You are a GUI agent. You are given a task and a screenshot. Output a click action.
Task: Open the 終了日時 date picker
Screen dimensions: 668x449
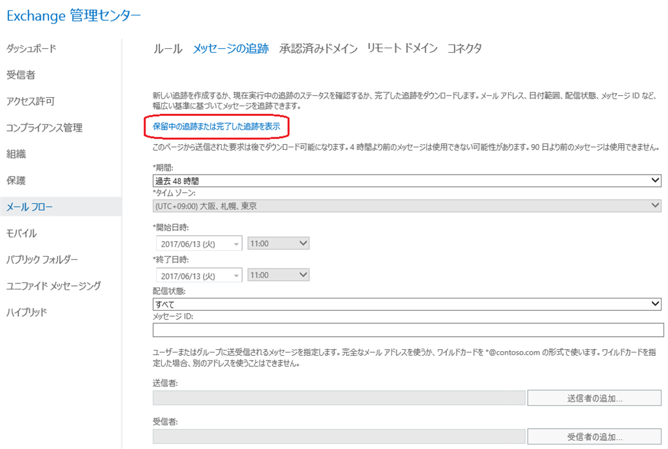pyautogui.click(x=199, y=276)
